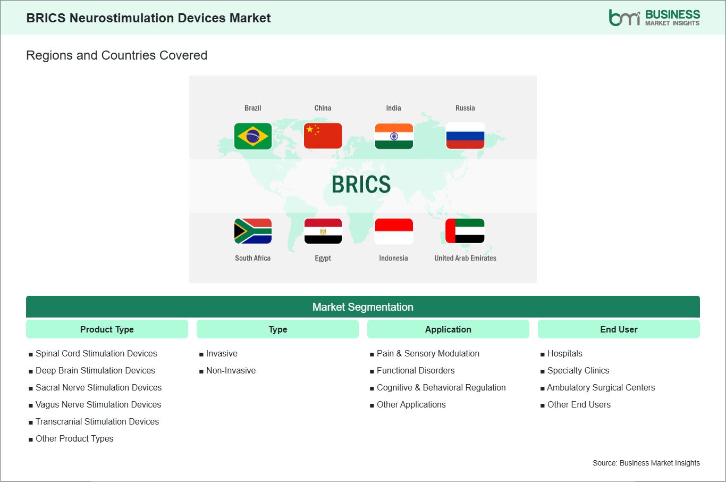Click the BRICS center title text

[361, 185]
